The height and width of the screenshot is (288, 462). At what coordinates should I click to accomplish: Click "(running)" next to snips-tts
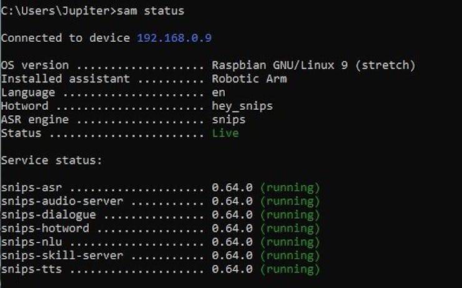pos(290,270)
